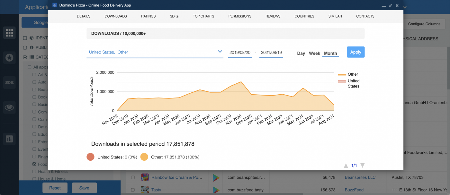Open the SDK sidebar icon
This screenshot has width=450, height=195.
pos(9,82)
